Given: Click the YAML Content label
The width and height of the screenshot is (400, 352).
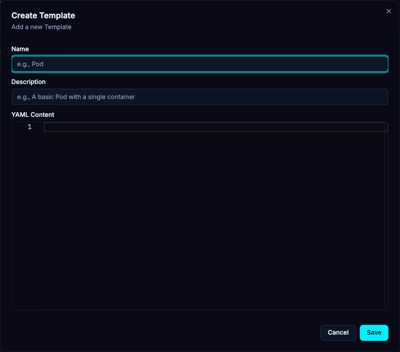Looking at the screenshot, I should pyautogui.click(x=33, y=115).
